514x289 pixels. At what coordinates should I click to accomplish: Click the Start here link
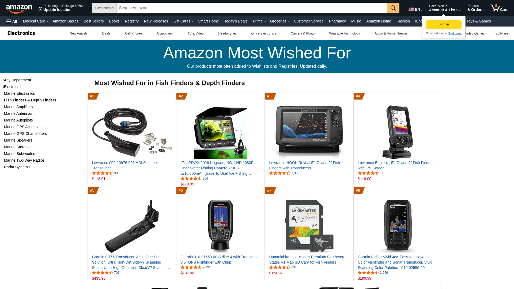455,33
